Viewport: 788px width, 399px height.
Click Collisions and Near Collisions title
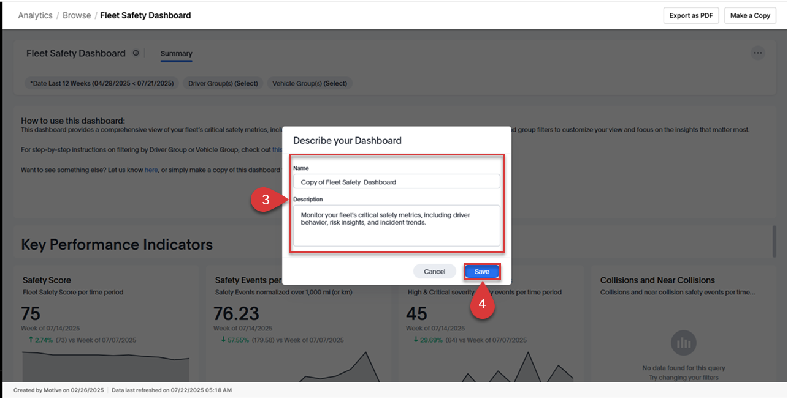(657, 280)
